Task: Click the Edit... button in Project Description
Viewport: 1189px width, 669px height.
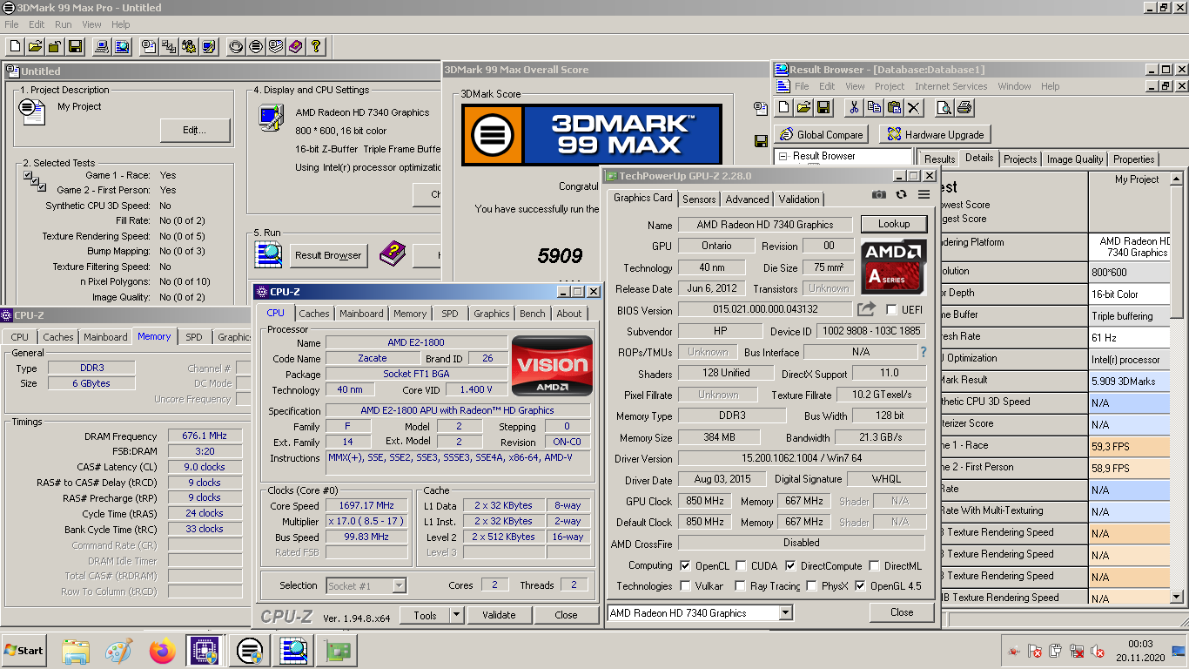Action: click(x=195, y=131)
